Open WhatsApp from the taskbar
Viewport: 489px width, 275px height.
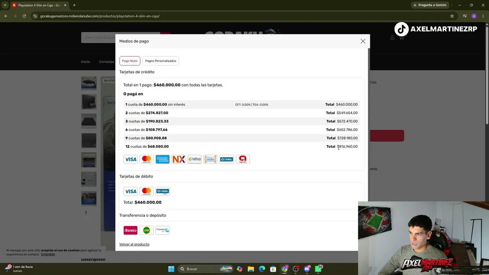click(318, 269)
